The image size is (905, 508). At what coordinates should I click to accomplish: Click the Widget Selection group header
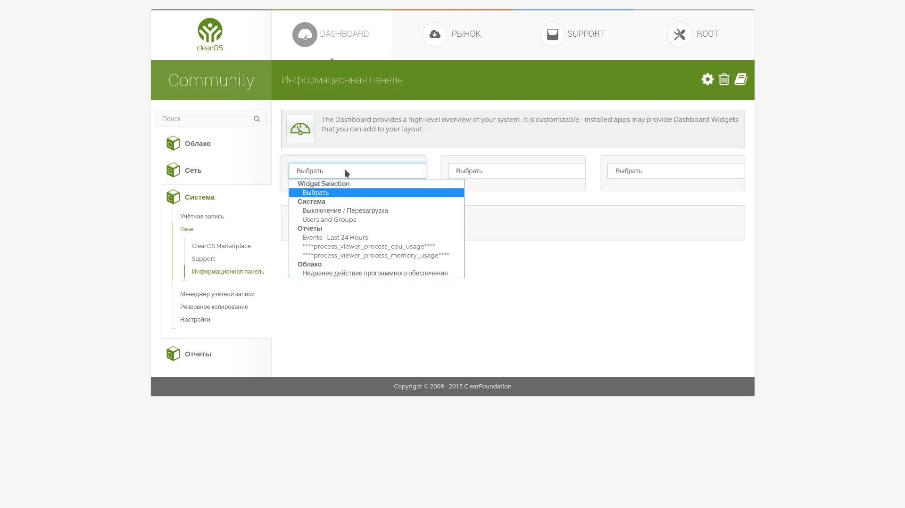pyautogui.click(x=324, y=184)
